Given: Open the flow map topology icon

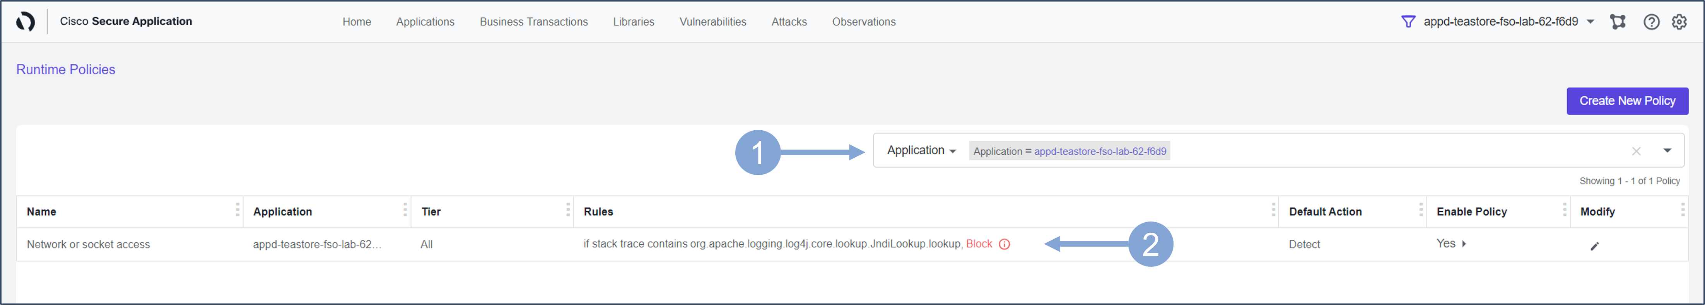Looking at the screenshot, I should tap(1618, 22).
